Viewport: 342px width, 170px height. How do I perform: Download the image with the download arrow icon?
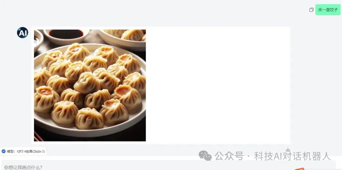pyautogui.click(x=288, y=149)
